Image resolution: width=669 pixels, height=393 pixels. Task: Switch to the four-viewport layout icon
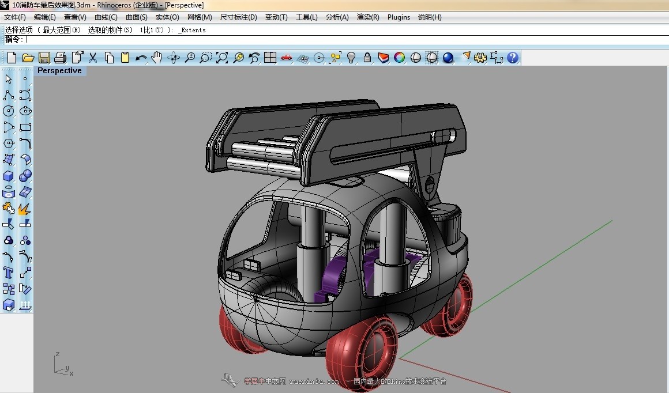[x=270, y=58]
